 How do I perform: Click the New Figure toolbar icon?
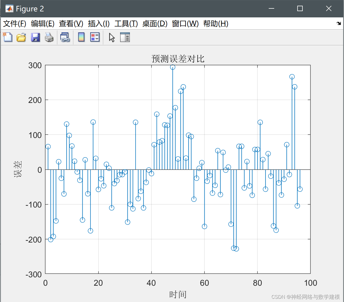(x=8, y=37)
